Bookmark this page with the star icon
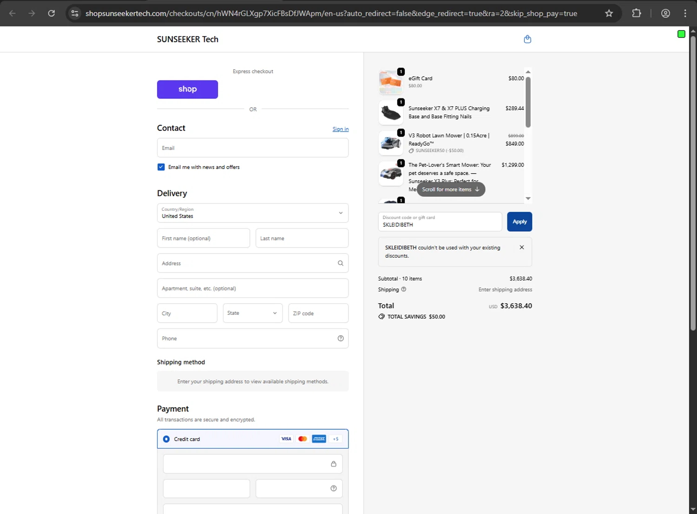 (x=609, y=13)
